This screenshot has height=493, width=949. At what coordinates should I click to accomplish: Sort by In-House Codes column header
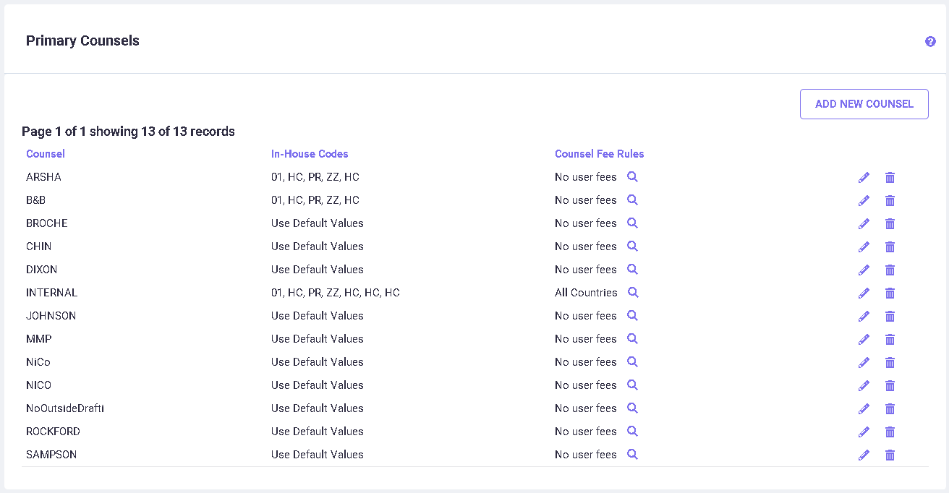[310, 154]
